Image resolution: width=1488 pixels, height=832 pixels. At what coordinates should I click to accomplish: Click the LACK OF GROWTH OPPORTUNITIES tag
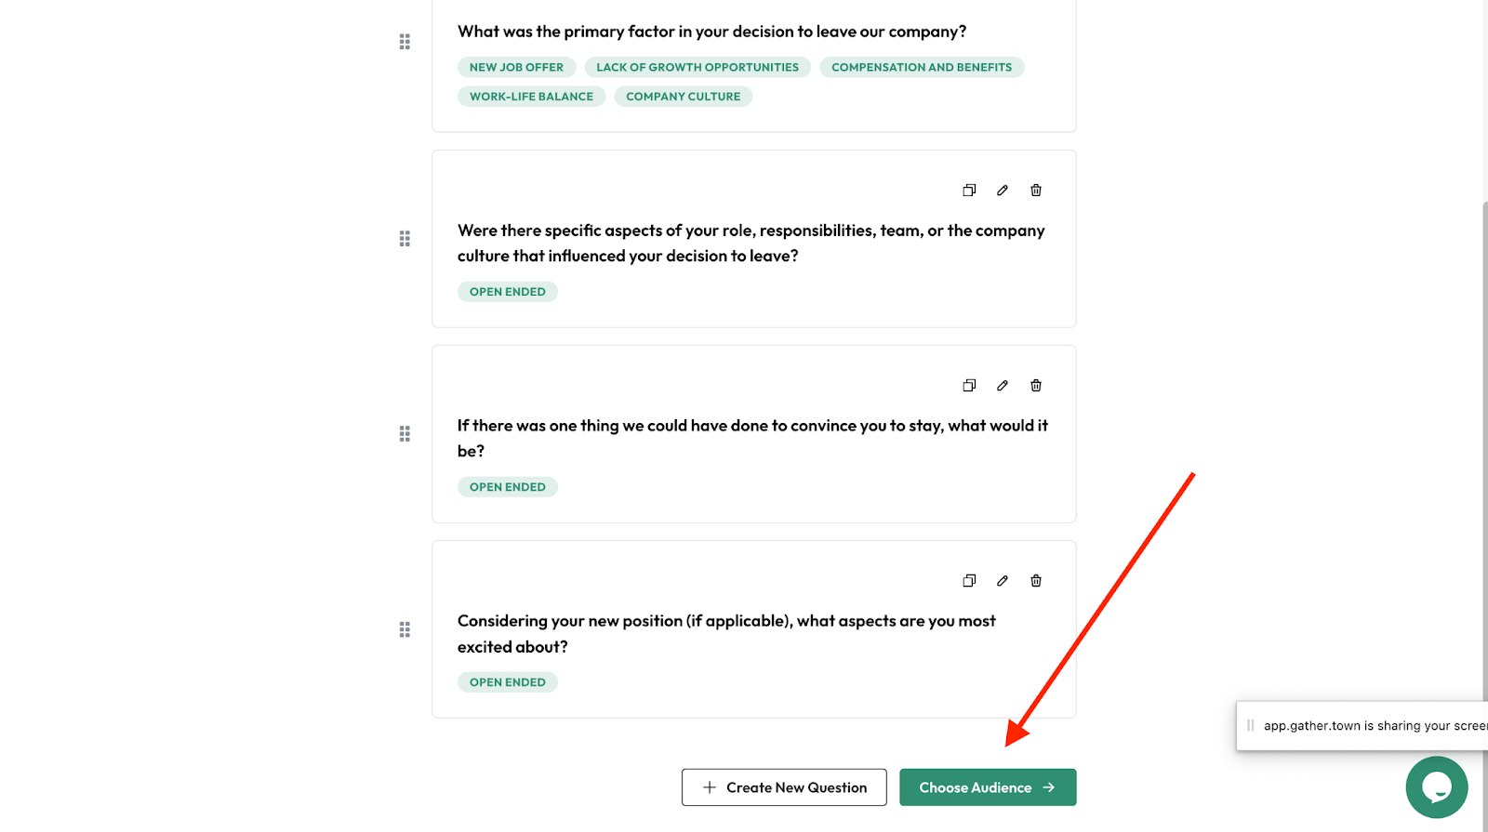697,67
